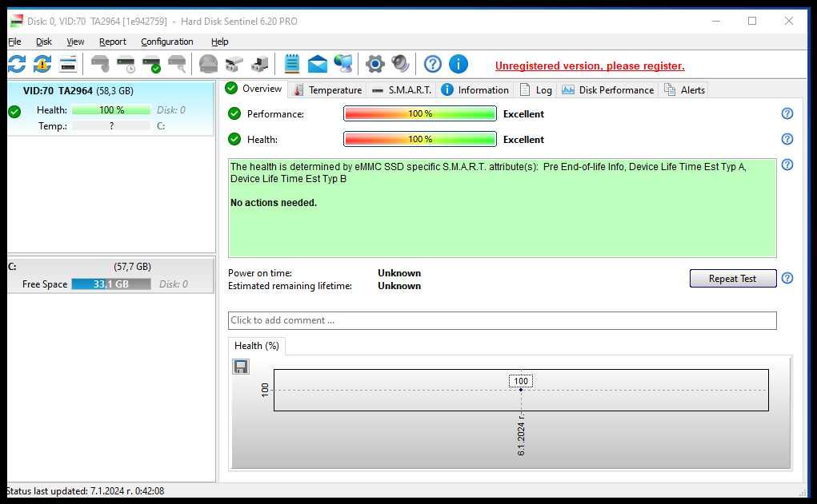Switch to the S.M.A.R.T. tab

tap(402, 90)
